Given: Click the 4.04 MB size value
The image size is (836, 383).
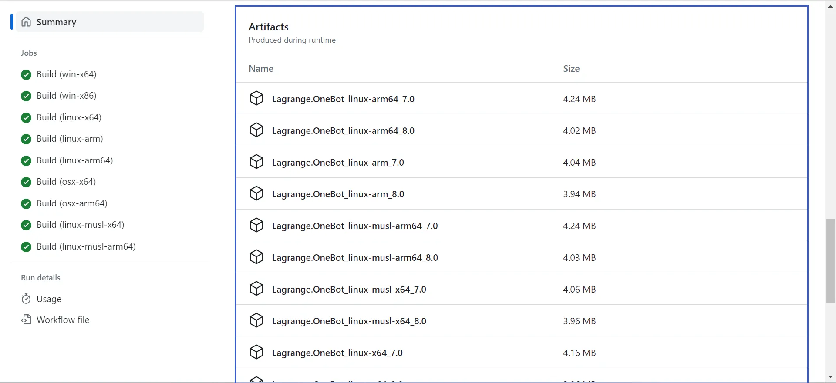Looking at the screenshot, I should tap(579, 163).
